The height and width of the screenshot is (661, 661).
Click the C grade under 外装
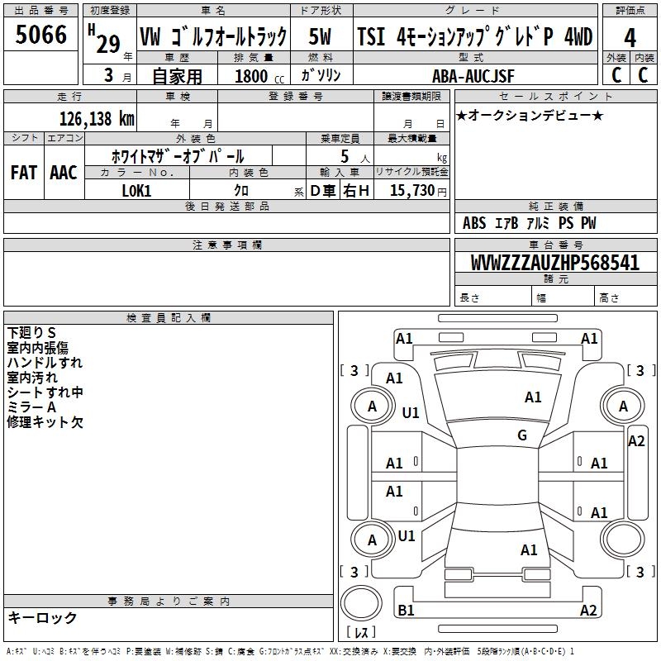(616, 75)
